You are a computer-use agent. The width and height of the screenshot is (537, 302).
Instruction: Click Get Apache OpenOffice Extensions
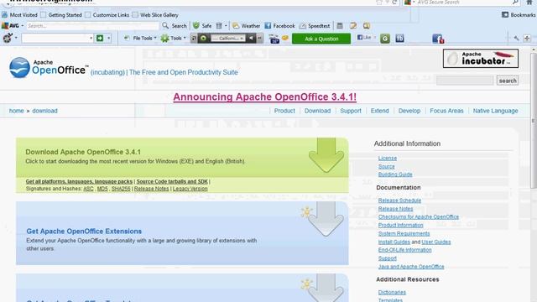(84, 232)
